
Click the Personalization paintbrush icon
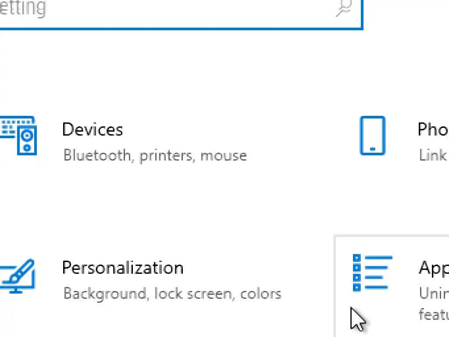(x=18, y=275)
